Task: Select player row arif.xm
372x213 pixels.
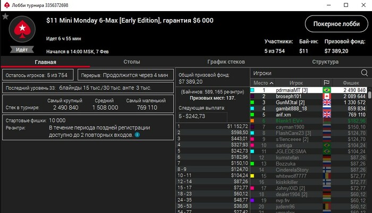Action: 309,115
